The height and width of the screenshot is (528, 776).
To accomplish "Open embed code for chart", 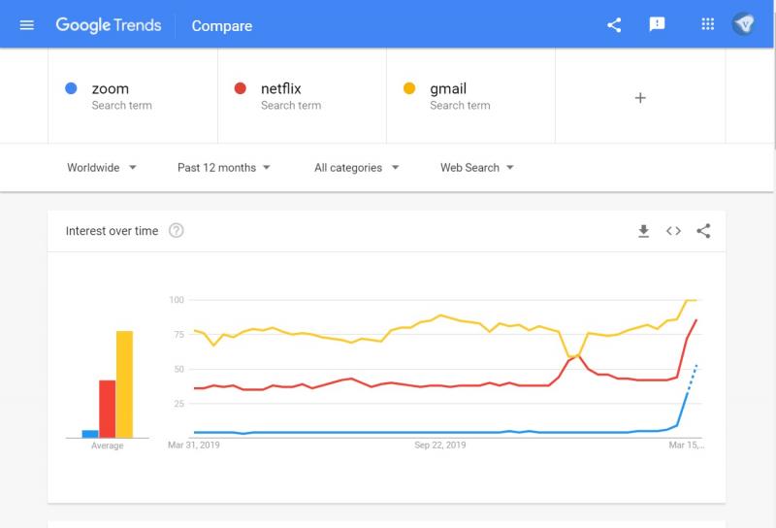I will click(673, 231).
